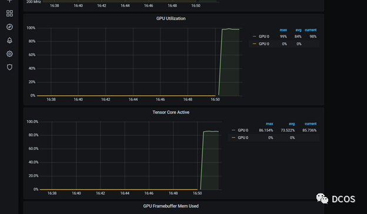
Task: Open the GPU Utilization panel title menu
Action: click(x=171, y=18)
